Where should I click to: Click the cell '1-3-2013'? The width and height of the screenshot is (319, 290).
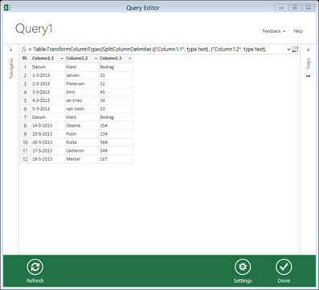[x=48, y=76]
